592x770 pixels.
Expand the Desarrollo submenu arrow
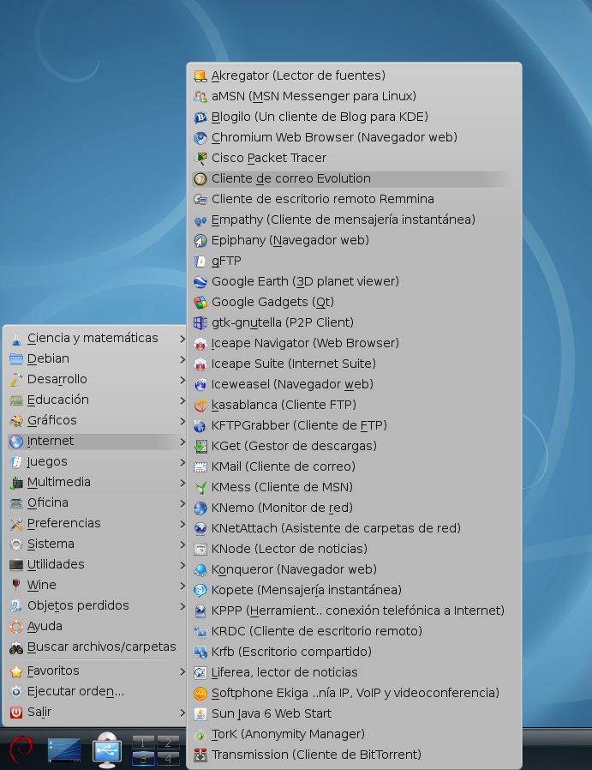182,380
